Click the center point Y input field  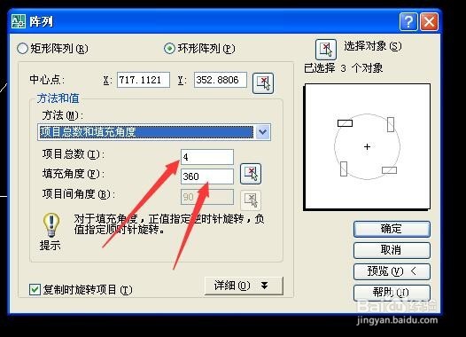pyautogui.click(x=221, y=80)
